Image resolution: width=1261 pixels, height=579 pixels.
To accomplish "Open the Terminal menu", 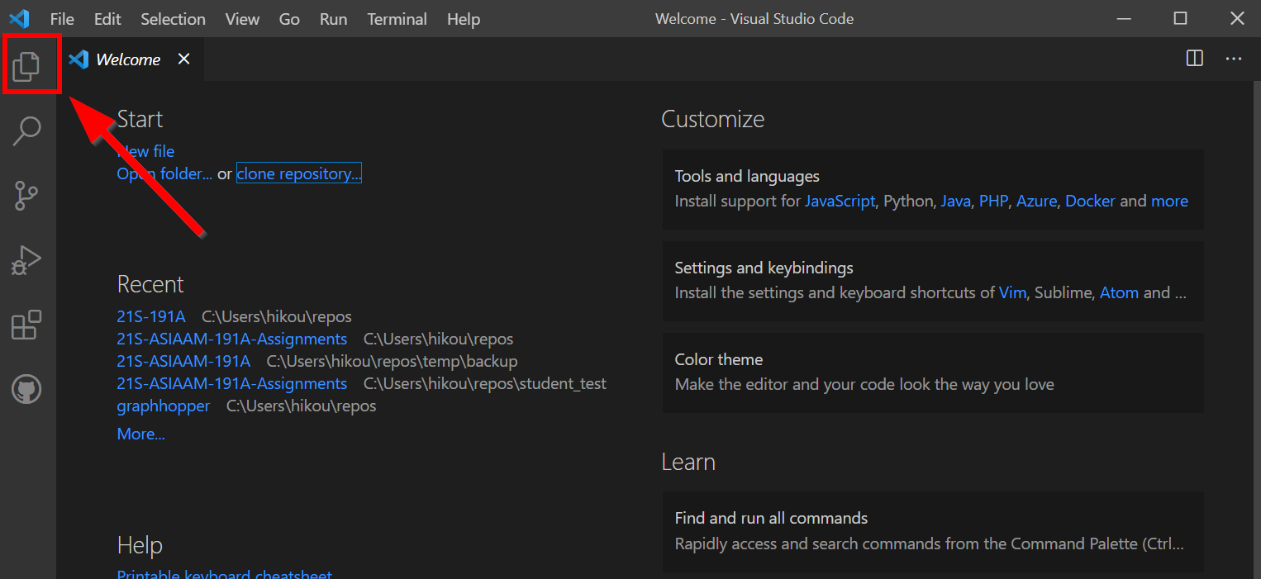I will [x=397, y=19].
